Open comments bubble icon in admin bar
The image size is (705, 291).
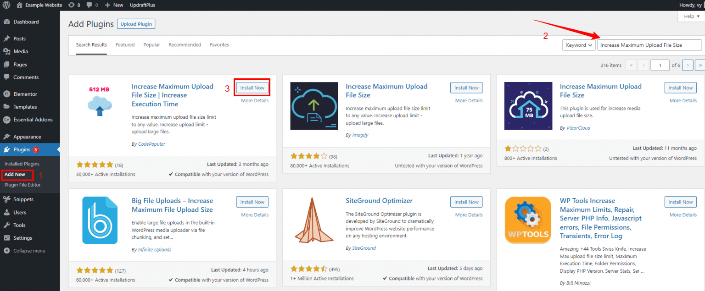(x=89, y=5)
